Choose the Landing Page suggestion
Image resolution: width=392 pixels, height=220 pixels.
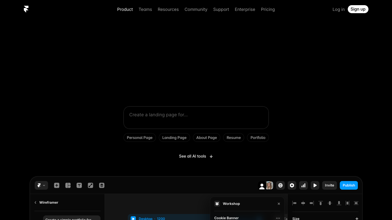pos(174,137)
